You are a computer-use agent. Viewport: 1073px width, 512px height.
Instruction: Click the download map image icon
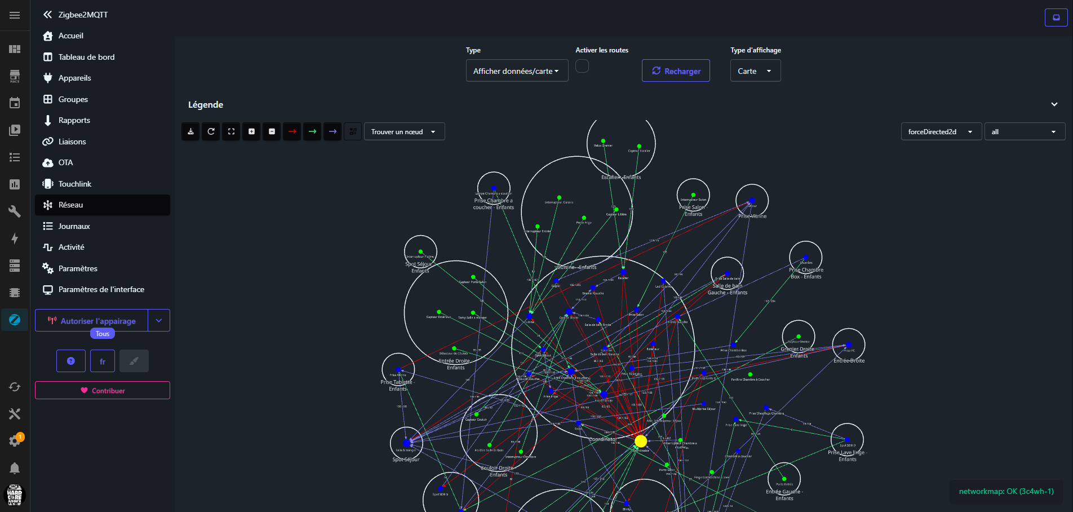pyautogui.click(x=190, y=131)
